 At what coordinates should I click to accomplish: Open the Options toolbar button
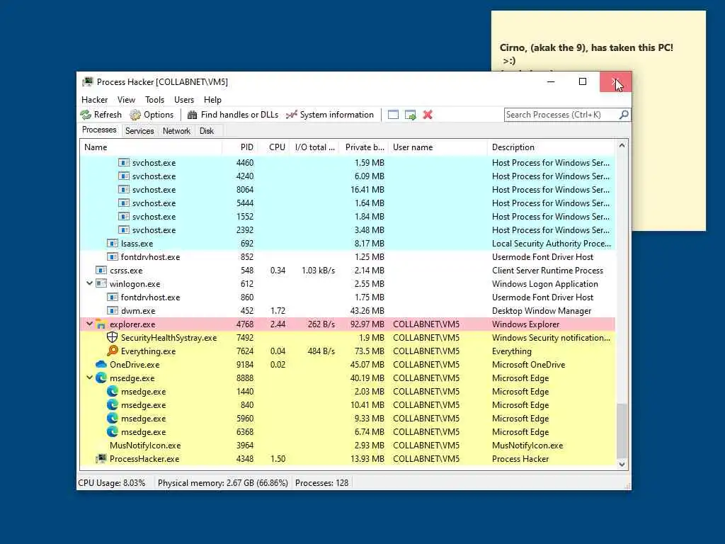(152, 115)
